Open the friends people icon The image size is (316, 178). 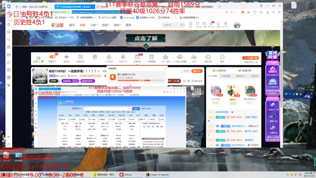(194, 57)
